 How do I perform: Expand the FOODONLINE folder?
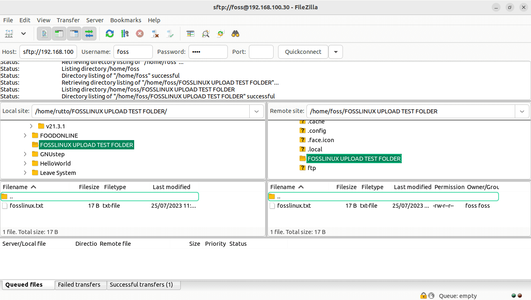click(25, 136)
